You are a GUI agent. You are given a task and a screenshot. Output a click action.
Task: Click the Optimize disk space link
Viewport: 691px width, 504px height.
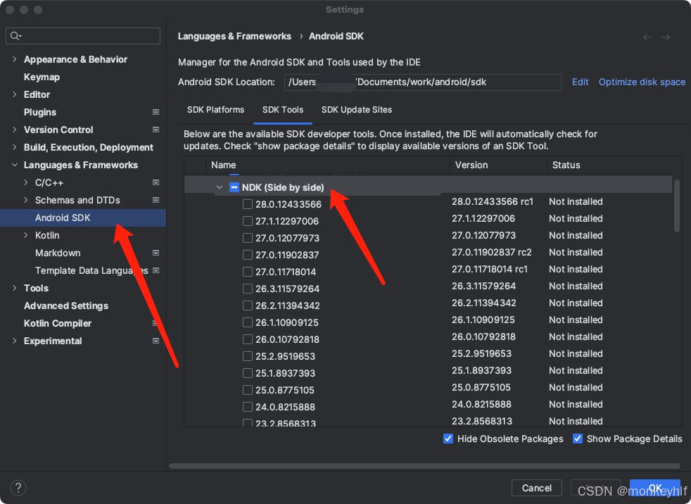click(x=642, y=82)
